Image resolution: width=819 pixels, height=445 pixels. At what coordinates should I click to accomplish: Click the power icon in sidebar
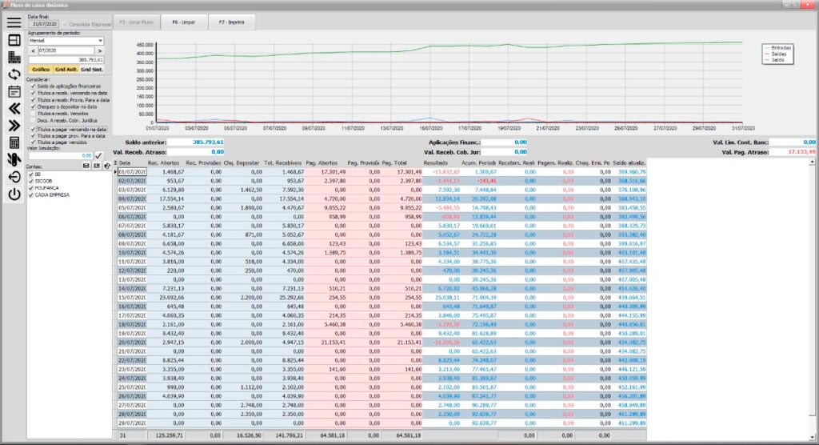(14, 194)
